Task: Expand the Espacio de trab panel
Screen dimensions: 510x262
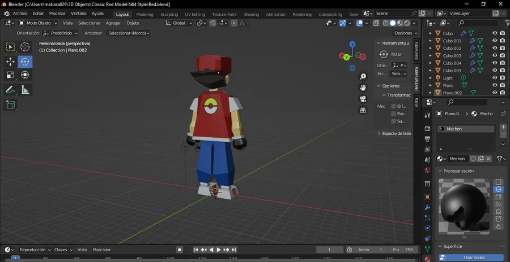Action: pos(379,133)
